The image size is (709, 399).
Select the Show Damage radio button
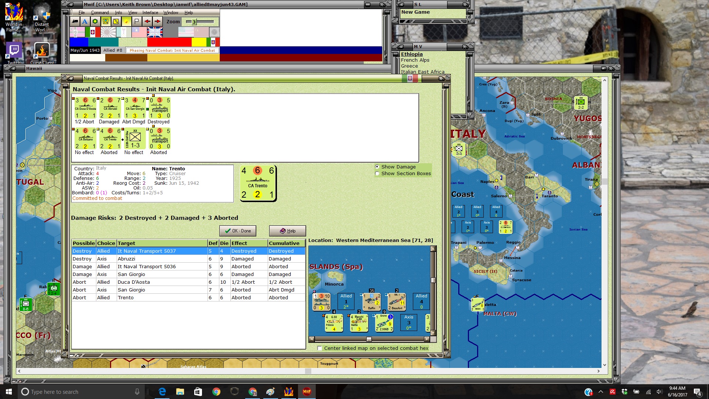(x=377, y=167)
